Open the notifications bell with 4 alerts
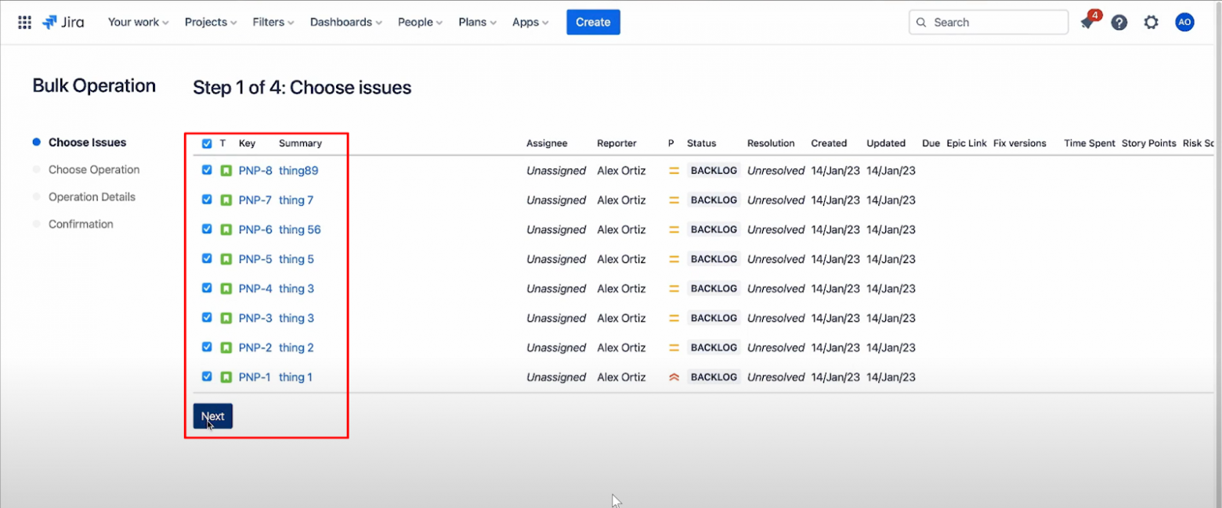Image resolution: width=1222 pixels, height=508 pixels. tap(1089, 22)
